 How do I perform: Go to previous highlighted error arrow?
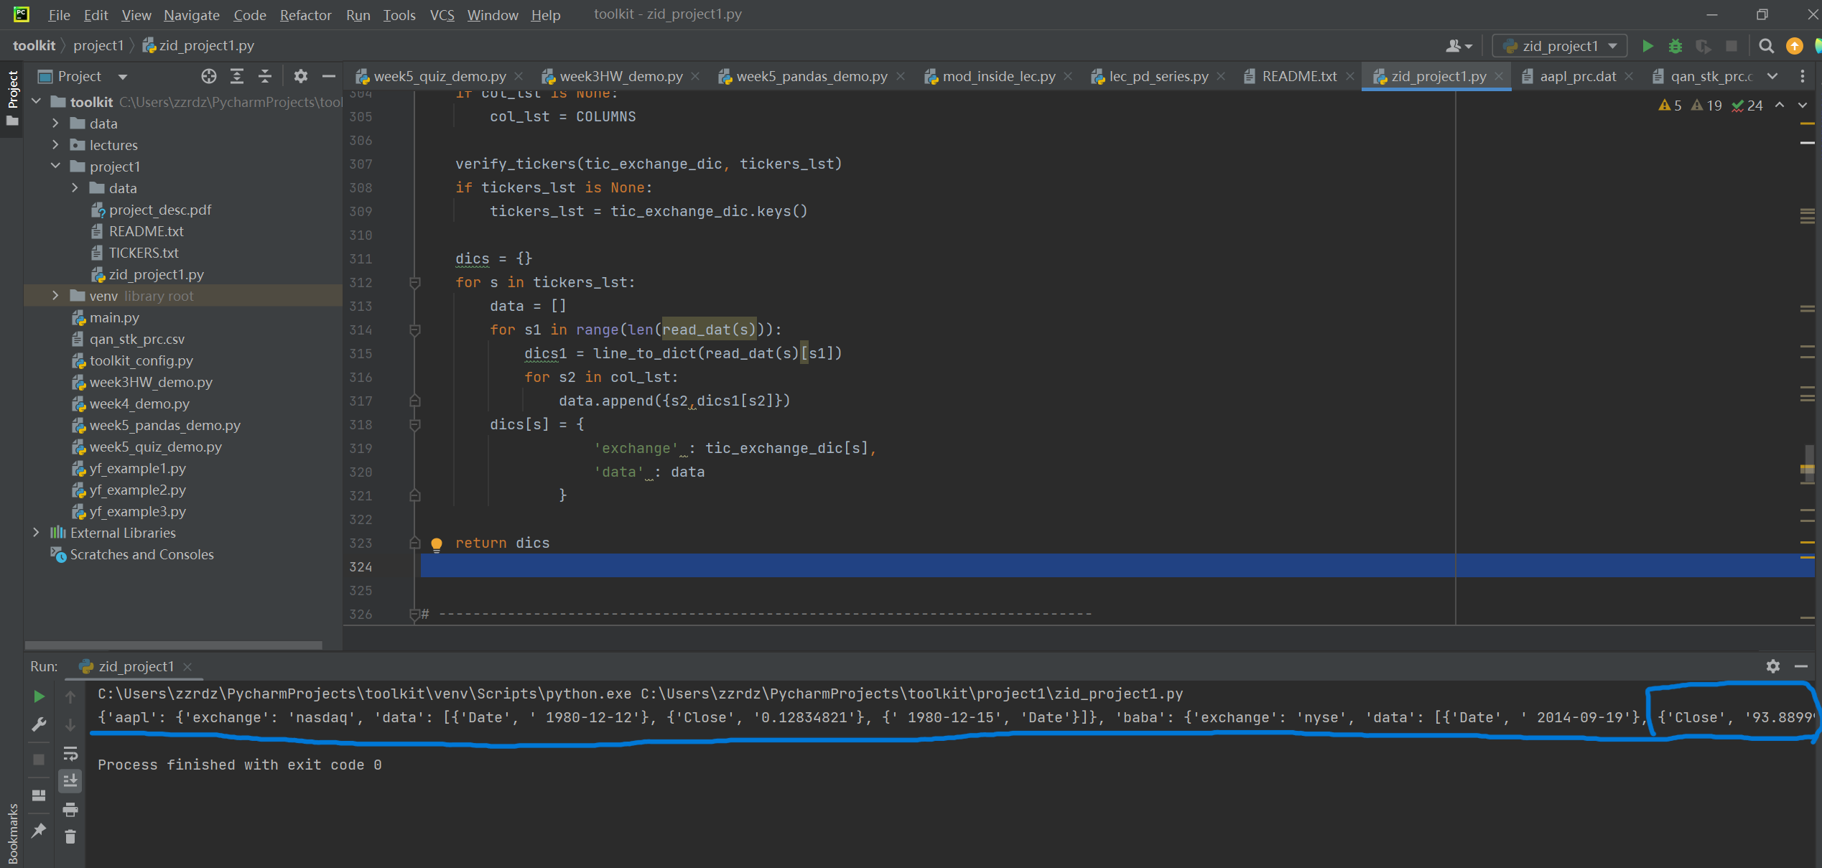(x=1780, y=106)
